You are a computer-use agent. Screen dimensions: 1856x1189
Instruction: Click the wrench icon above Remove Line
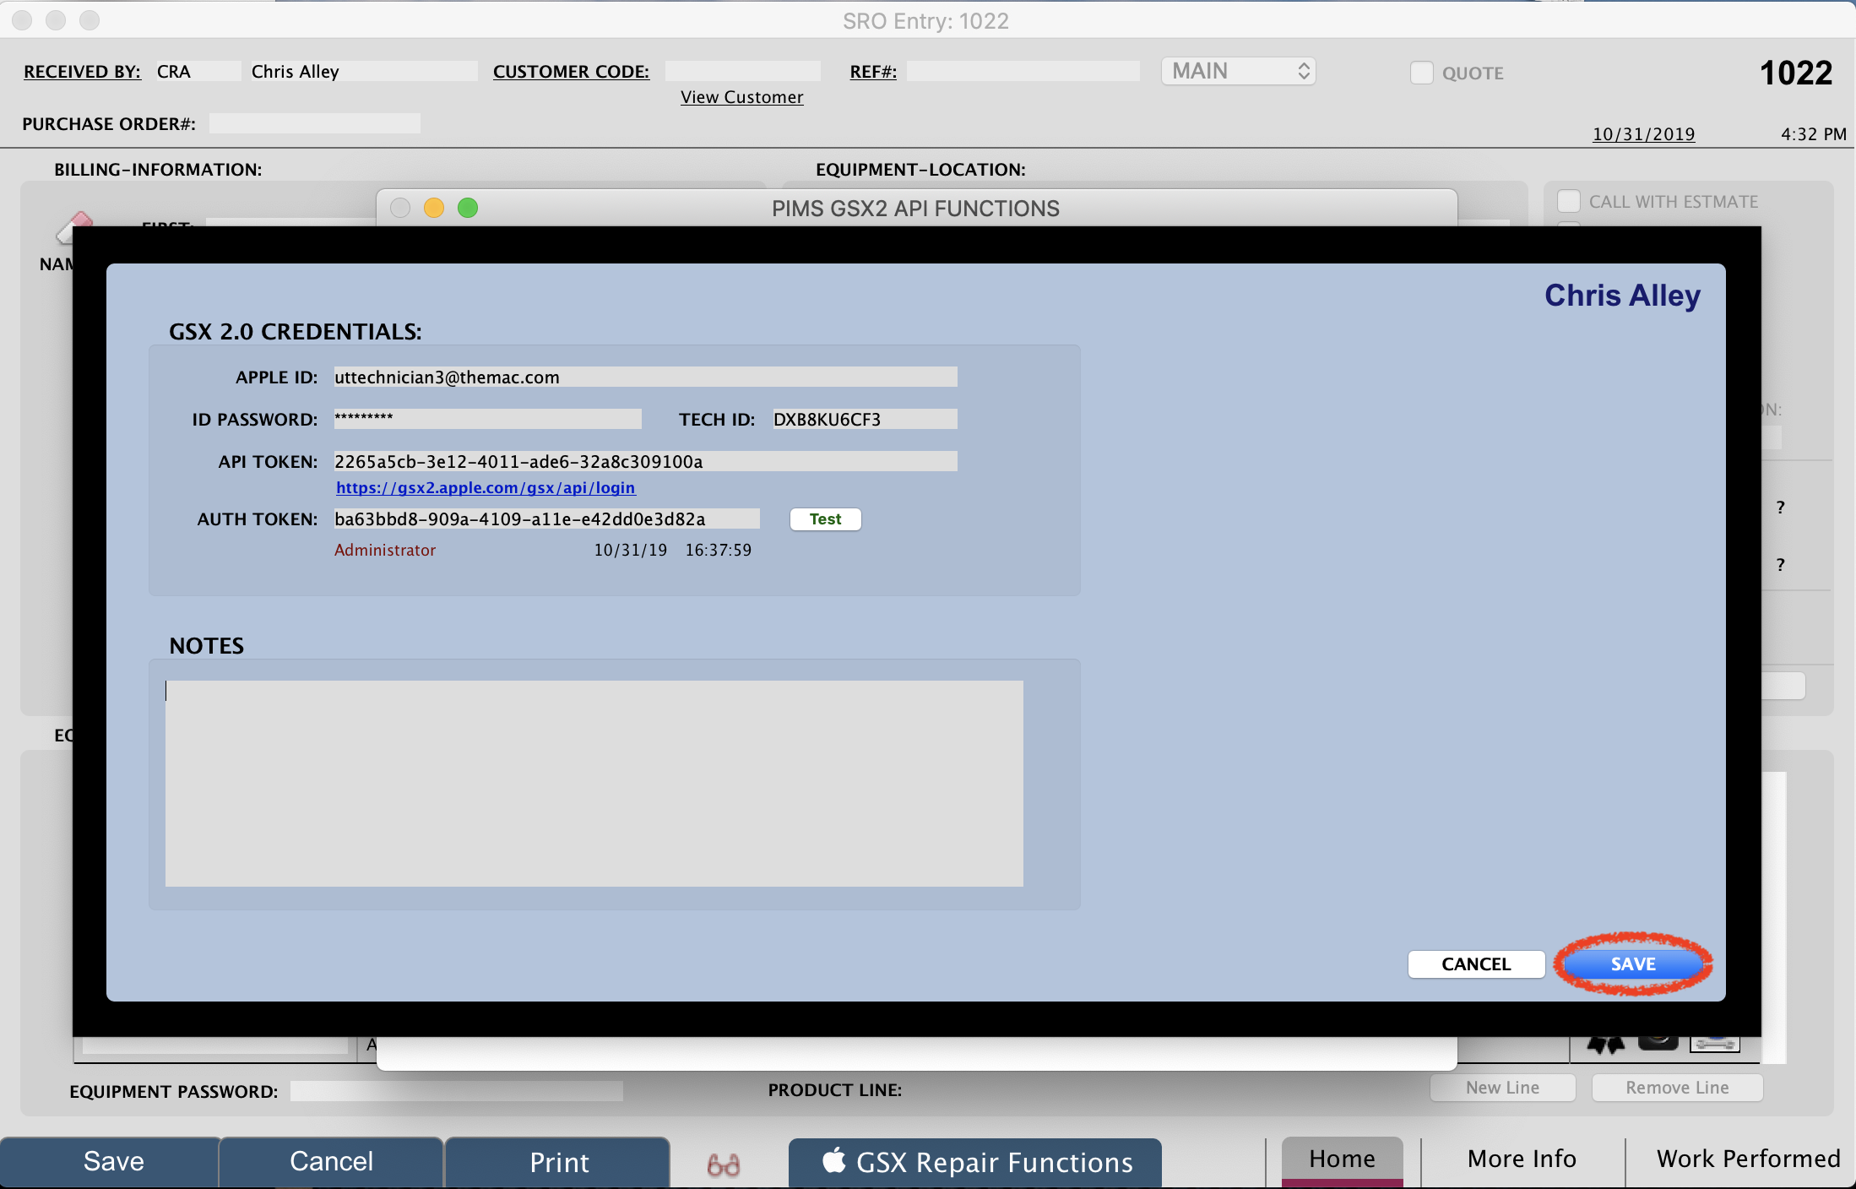click(x=1715, y=1045)
